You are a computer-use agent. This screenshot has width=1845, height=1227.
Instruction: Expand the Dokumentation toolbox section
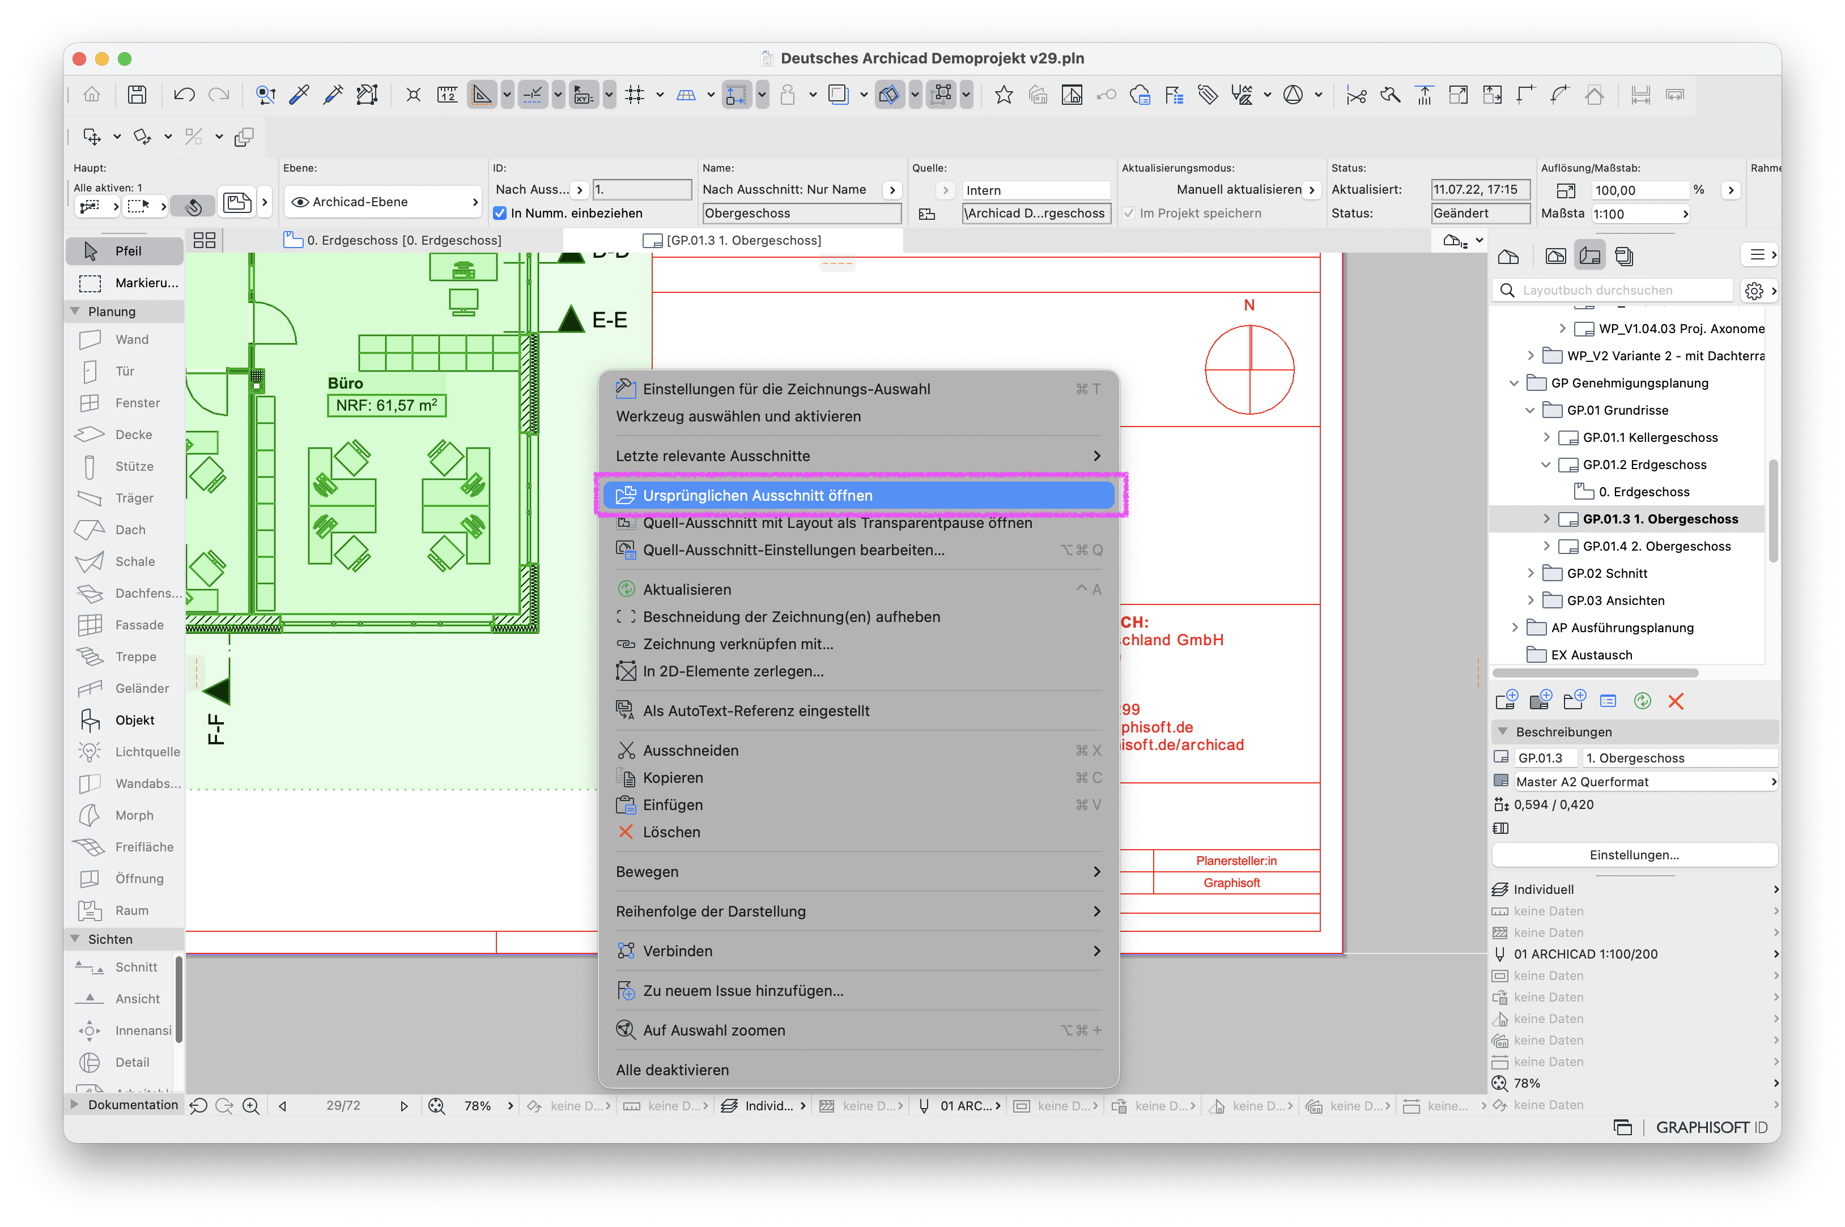pos(75,1105)
